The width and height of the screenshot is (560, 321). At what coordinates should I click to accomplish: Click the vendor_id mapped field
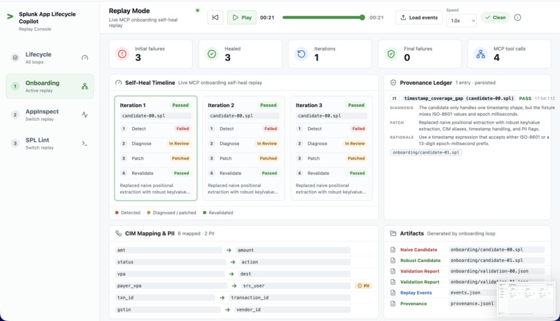tap(293, 310)
